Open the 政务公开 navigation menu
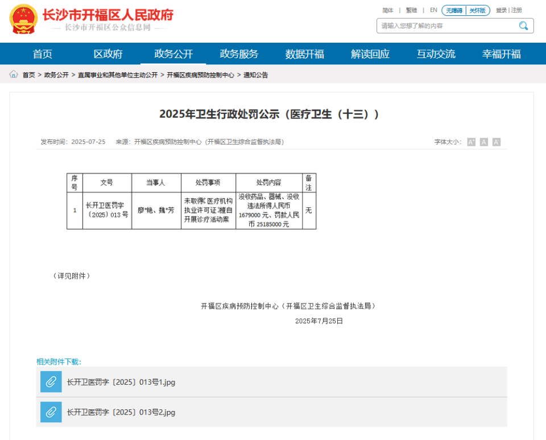Screen dimensions: 546x440 tap(173, 54)
